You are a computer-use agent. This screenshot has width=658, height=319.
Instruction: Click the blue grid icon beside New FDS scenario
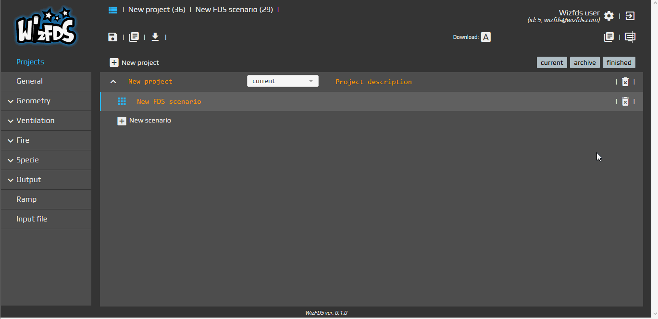(x=122, y=101)
